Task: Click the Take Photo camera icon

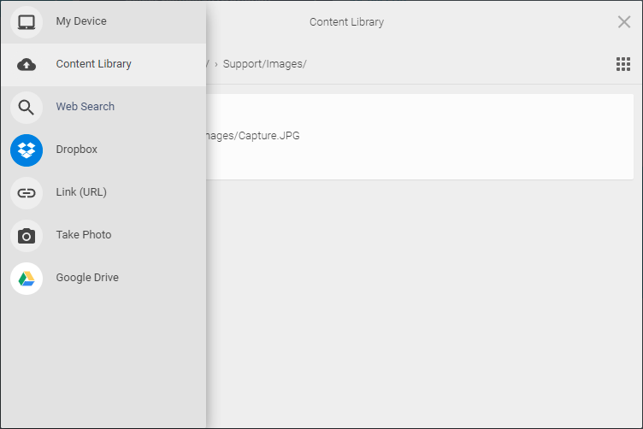Action: 27,236
